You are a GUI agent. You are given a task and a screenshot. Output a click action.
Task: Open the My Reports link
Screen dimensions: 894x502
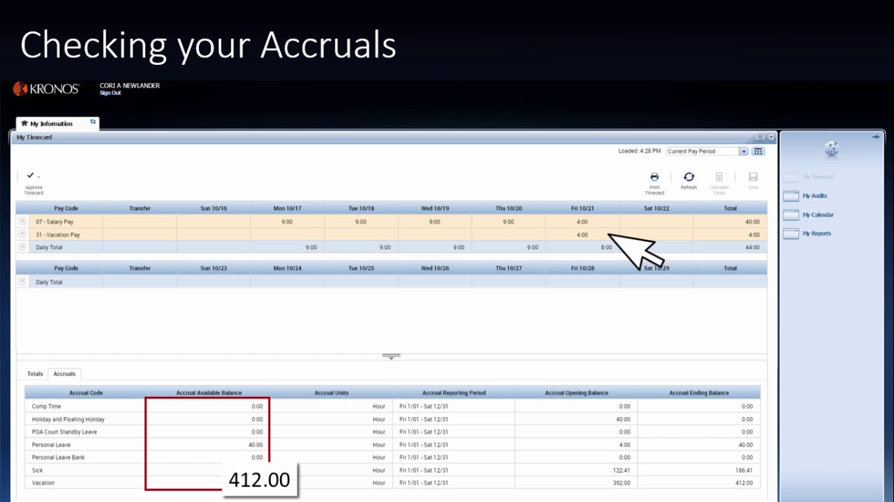[x=816, y=234]
